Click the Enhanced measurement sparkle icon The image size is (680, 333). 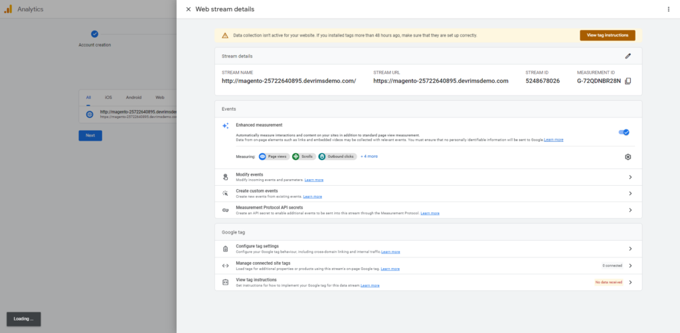225,126
